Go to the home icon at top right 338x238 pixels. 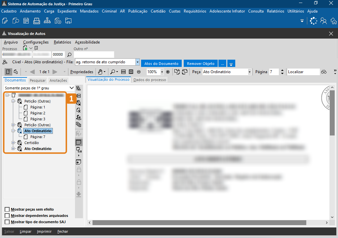(334, 21)
